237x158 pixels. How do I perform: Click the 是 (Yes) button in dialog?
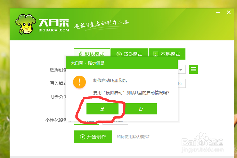102,109
